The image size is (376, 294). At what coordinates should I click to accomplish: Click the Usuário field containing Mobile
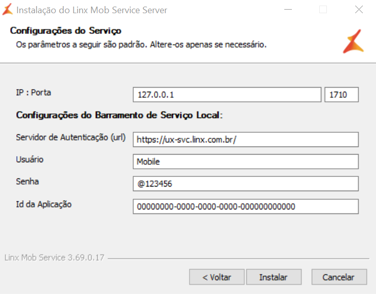[246, 162]
